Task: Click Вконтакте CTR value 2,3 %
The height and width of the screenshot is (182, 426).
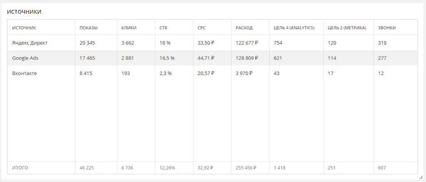Action: pos(166,73)
